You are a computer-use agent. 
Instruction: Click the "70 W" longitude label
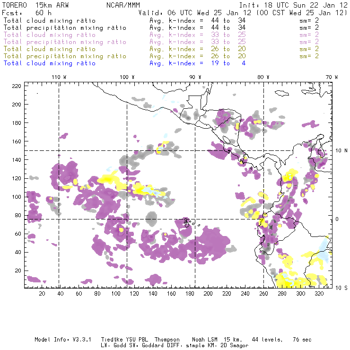point(332,77)
